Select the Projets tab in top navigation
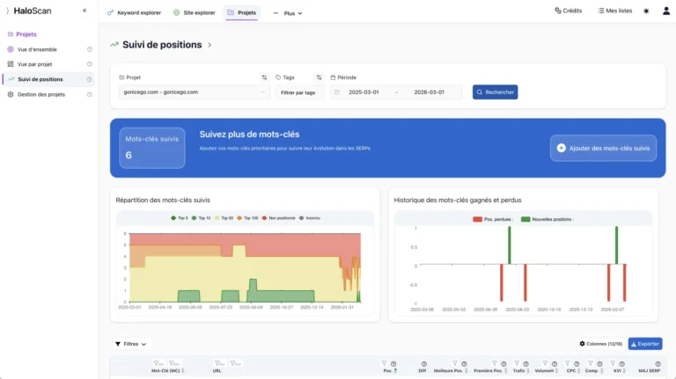 click(x=241, y=13)
